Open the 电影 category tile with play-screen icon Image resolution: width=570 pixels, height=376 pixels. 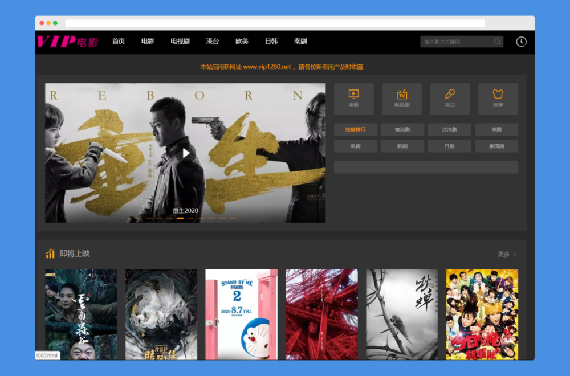tap(354, 99)
